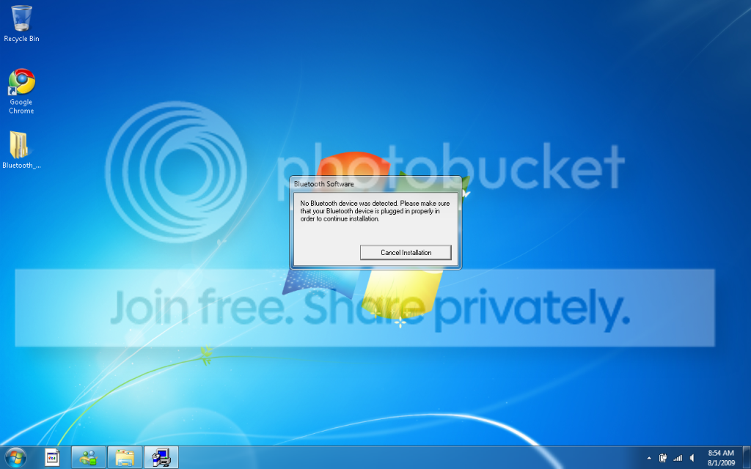751x469 pixels.
Task: Open Windows Live Messenger from the taskbar
Action: [x=88, y=457]
